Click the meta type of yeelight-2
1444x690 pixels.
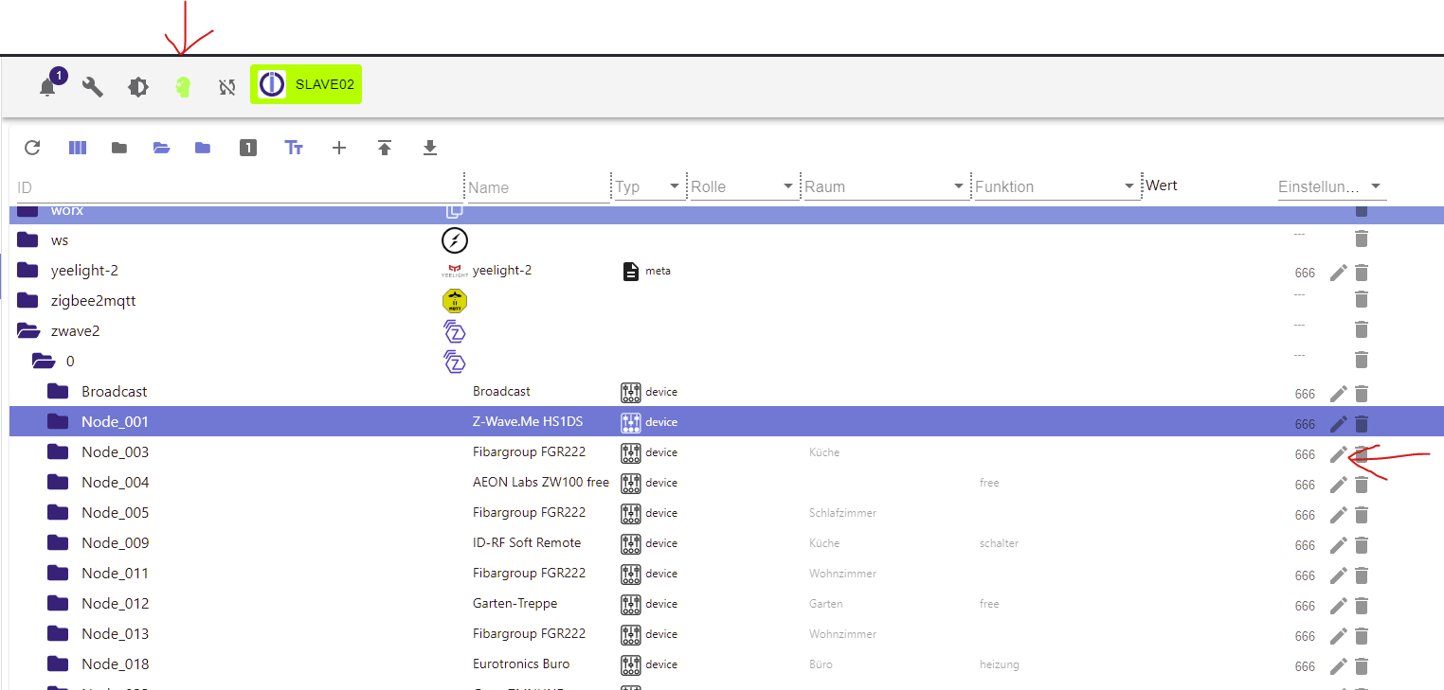[x=658, y=271]
